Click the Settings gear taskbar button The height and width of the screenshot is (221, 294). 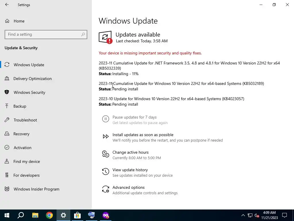[x=63, y=215]
